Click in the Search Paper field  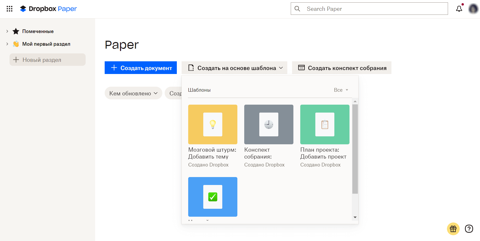[x=369, y=9]
